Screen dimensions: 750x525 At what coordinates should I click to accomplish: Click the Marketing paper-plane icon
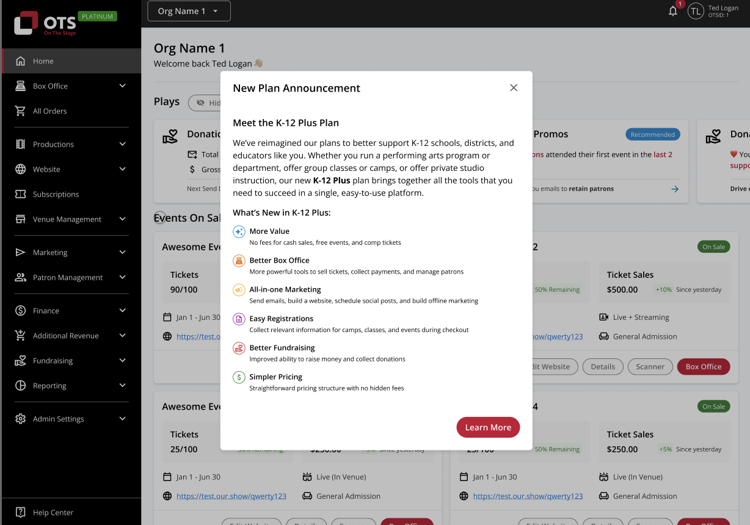(x=21, y=252)
